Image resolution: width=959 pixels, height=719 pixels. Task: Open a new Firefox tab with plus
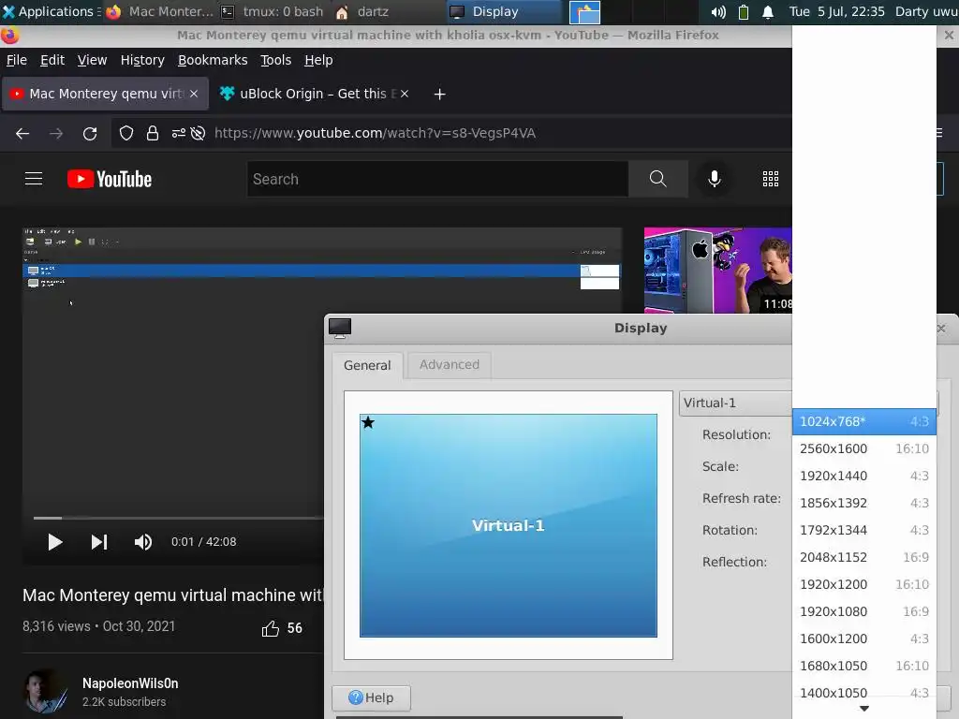439,95
